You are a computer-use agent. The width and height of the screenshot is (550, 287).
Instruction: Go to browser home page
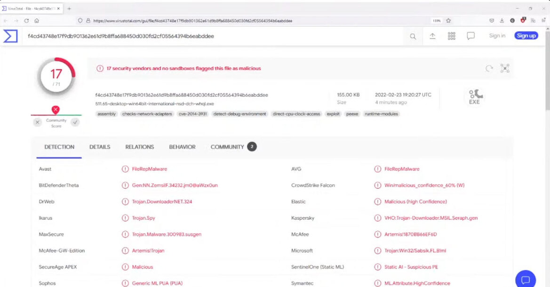click(37, 21)
